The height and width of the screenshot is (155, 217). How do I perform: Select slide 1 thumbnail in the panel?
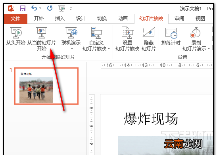46,86
